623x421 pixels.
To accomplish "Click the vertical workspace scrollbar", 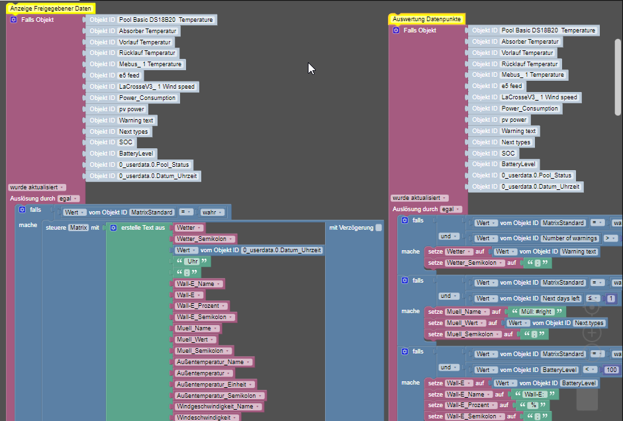I will click(618, 77).
